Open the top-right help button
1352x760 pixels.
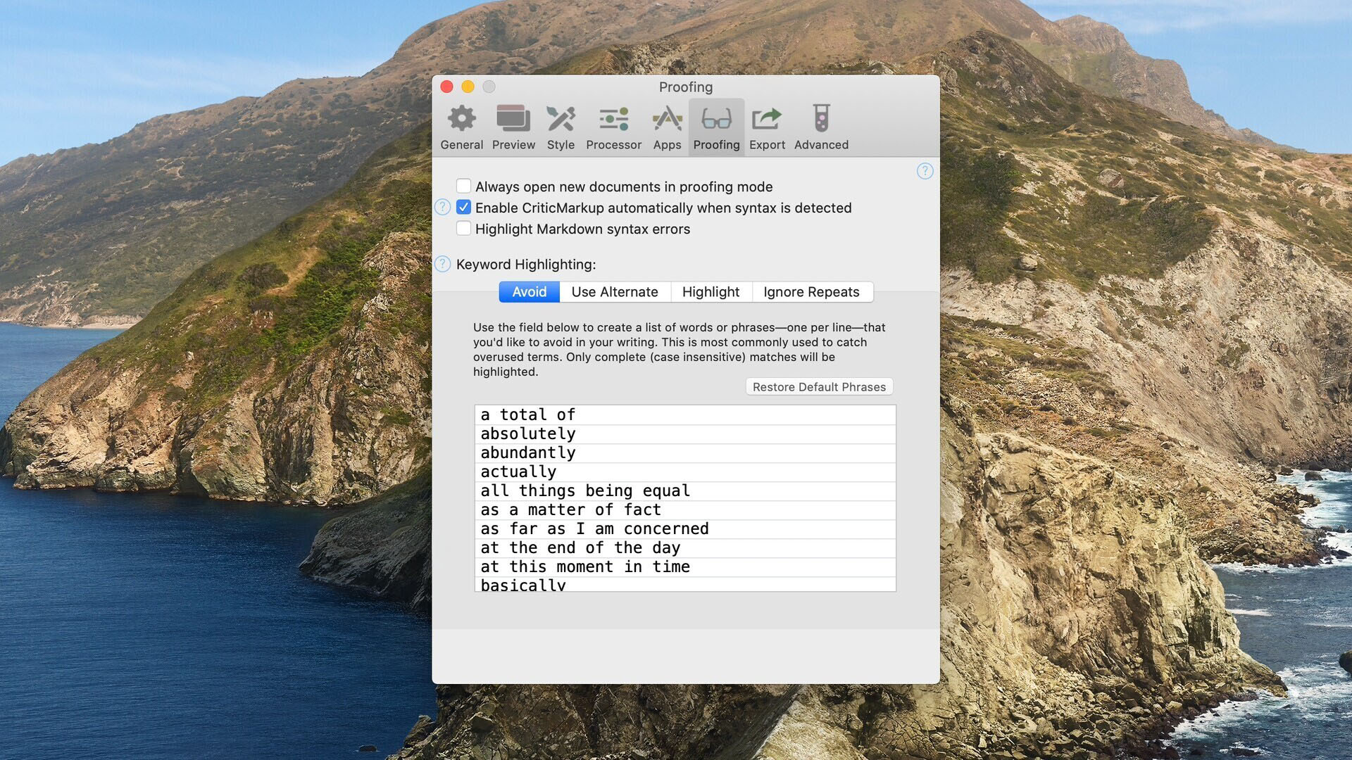pos(925,171)
